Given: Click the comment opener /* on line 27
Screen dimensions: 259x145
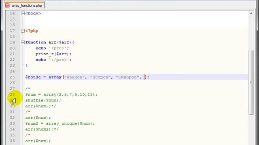Looking at the screenshot, I should coord(28,89).
